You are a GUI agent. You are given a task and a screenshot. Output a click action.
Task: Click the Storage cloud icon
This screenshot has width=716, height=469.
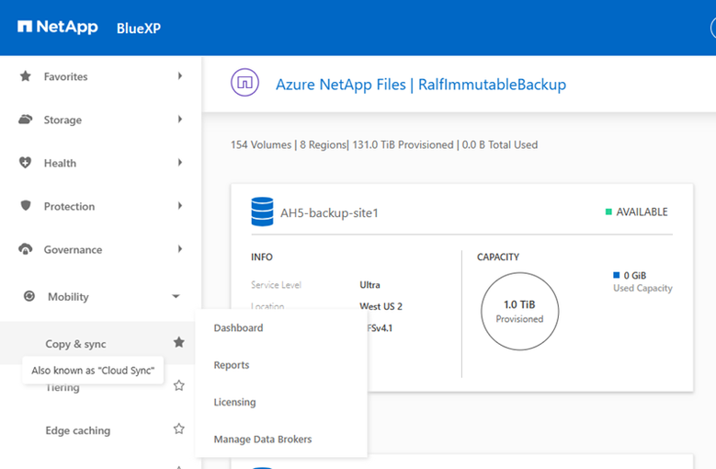(x=26, y=120)
